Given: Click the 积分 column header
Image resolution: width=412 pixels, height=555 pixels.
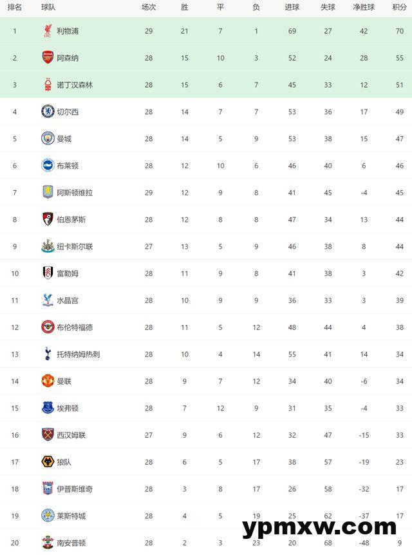Looking at the screenshot, I should [399, 7].
